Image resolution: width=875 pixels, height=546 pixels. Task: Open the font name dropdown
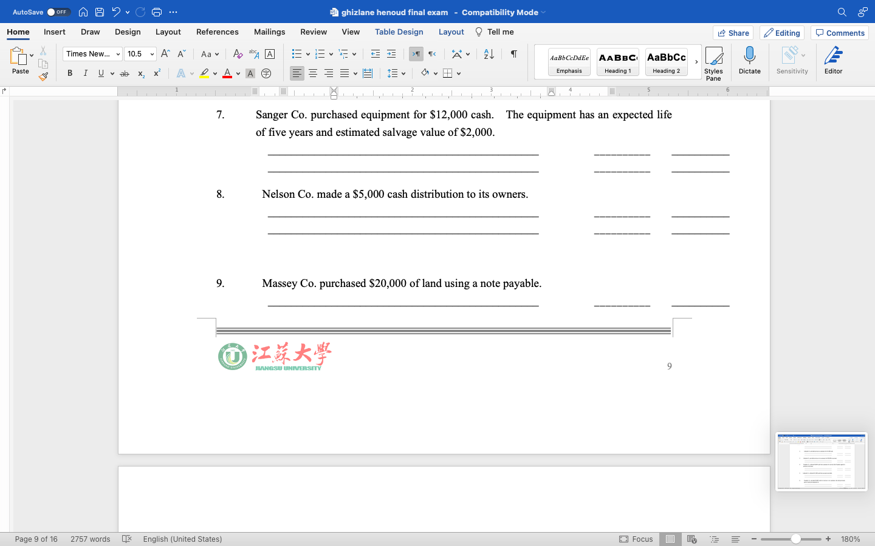coord(118,54)
